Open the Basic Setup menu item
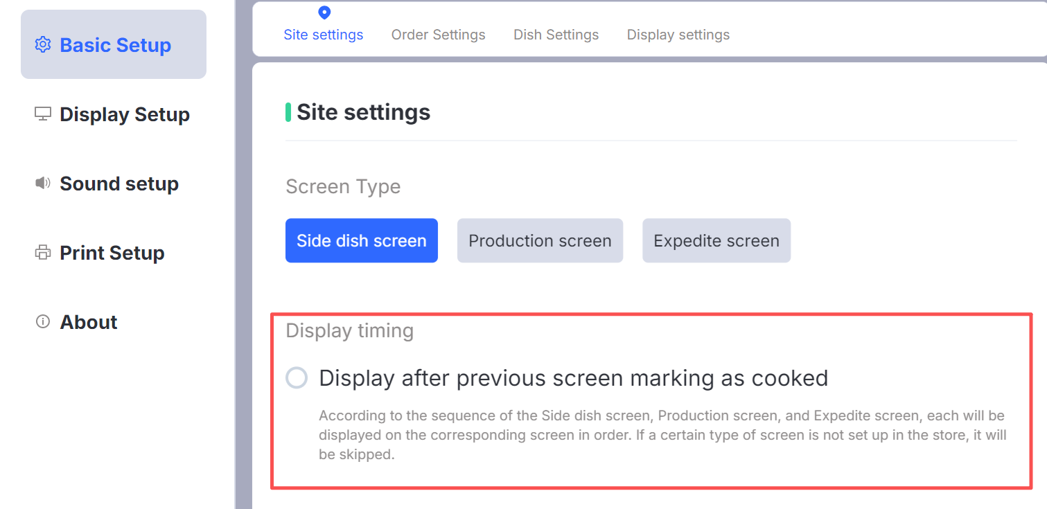The height and width of the screenshot is (509, 1047). point(115,45)
